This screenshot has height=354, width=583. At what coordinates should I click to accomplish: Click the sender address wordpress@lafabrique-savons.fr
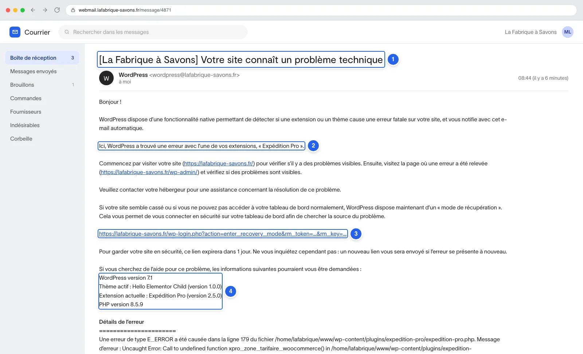(194, 75)
